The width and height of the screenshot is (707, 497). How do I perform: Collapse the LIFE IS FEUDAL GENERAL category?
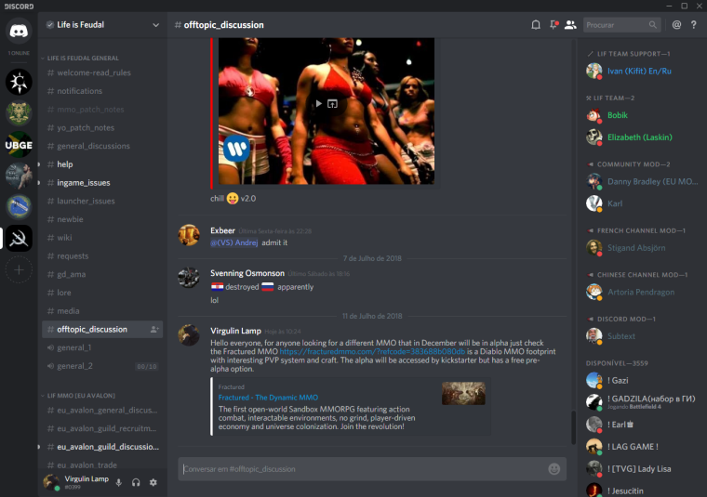tap(80, 59)
